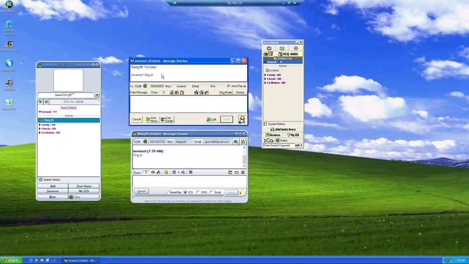Toggle the ICQ Send By checkbox
Screen dimensions: 469x264
click(185, 192)
